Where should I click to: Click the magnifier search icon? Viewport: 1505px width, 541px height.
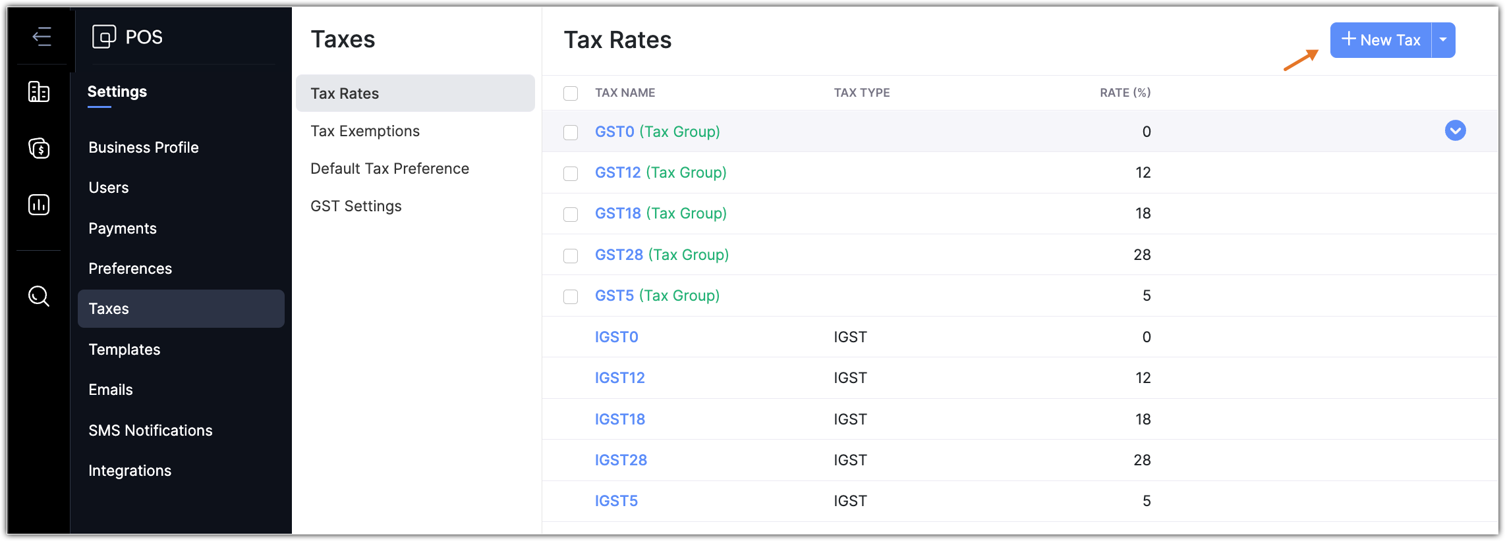[x=39, y=296]
